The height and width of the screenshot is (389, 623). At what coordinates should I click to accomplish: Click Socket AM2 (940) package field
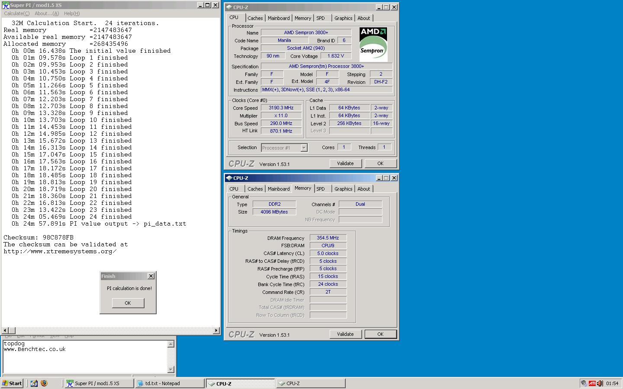306,48
